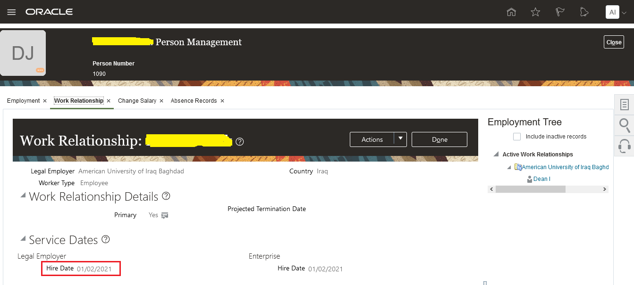Switch to the Employment tab
This screenshot has width=634, height=285.
click(x=23, y=100)
